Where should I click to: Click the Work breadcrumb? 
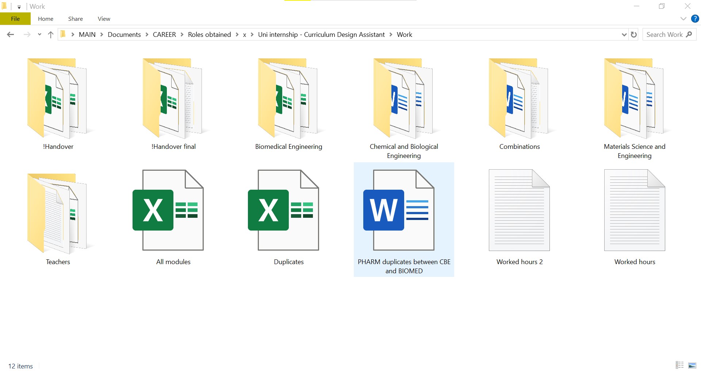coord(405,34)
